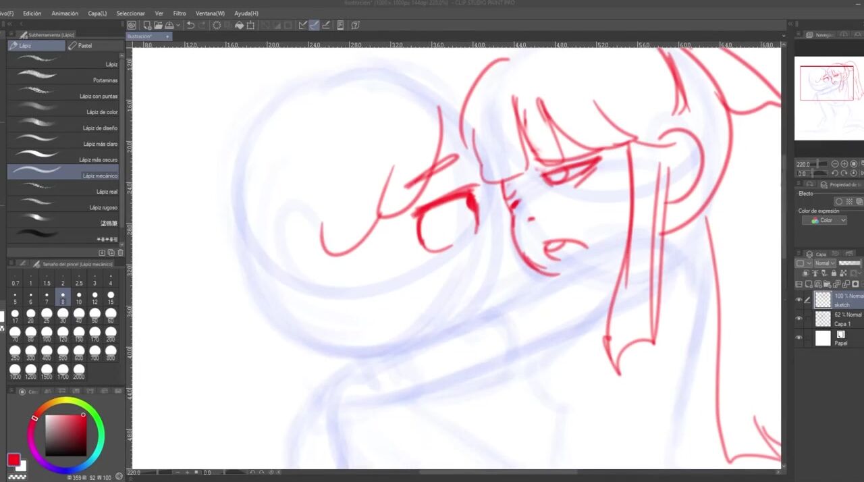
Task: Select the paint bucket Fill icon
Action: (x=239, y=26)
